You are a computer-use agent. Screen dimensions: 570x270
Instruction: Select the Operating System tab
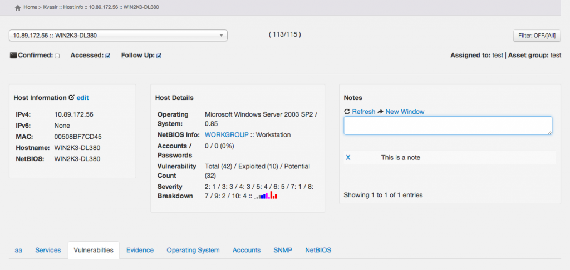click(193, 251)
